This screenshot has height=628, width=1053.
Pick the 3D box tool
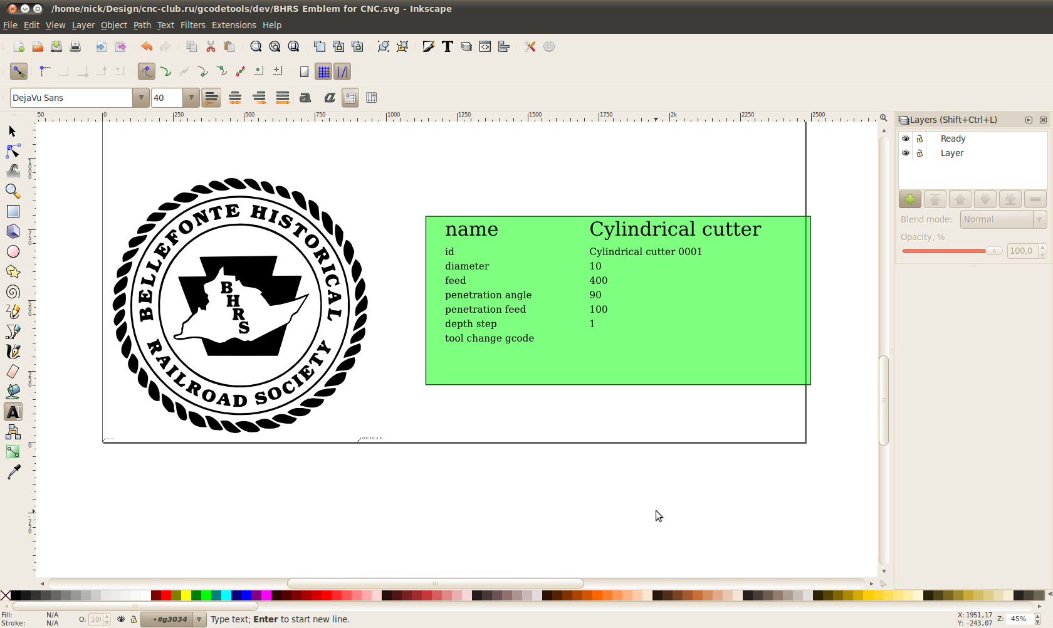tap(13, 231)
